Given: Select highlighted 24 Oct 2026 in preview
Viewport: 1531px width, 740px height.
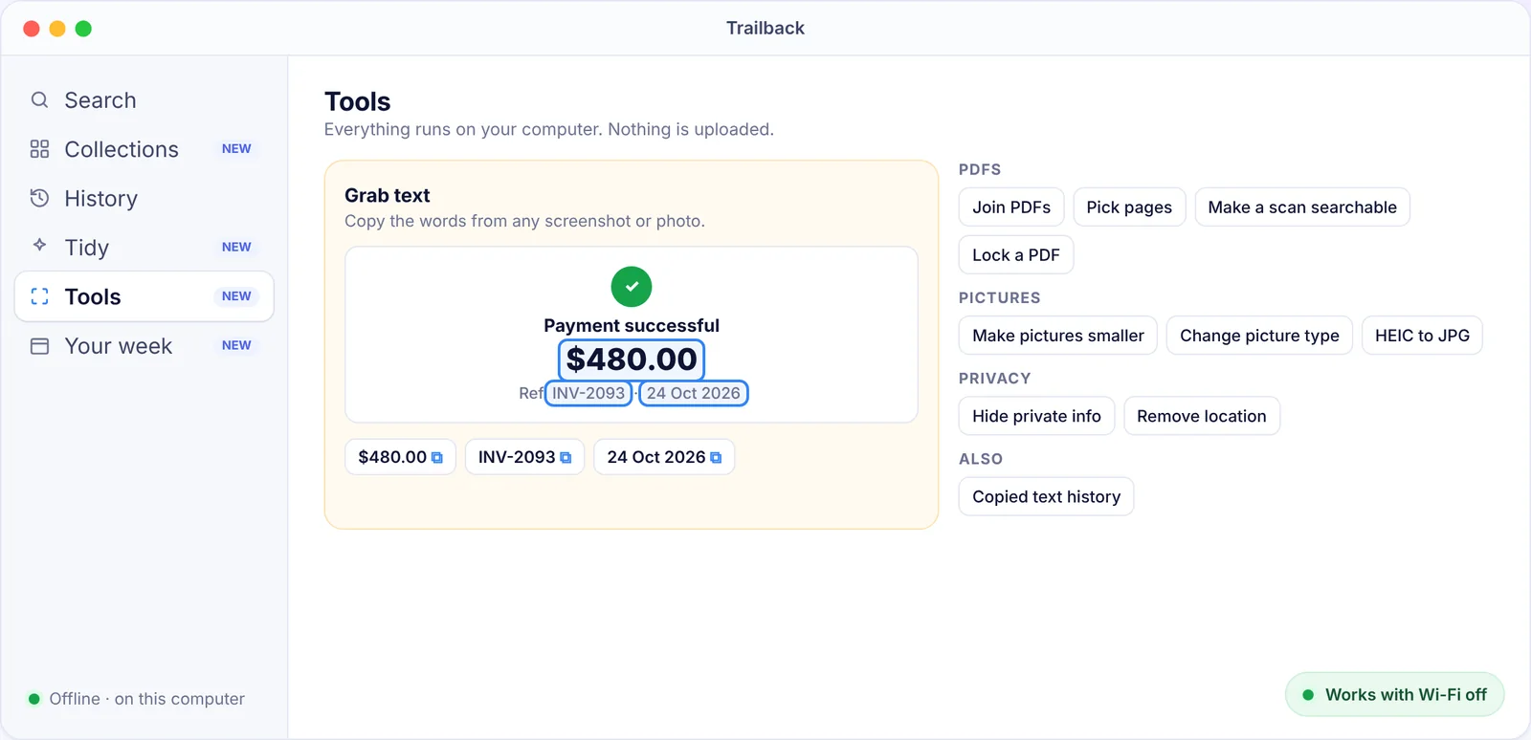Looking at the screenshot, I should [694, 393].
